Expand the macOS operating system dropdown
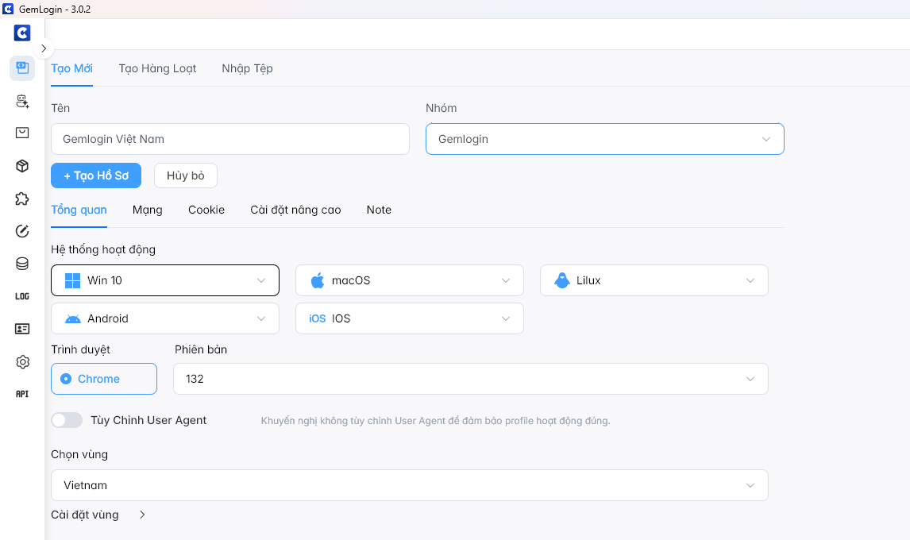 (x=409, y=280)
